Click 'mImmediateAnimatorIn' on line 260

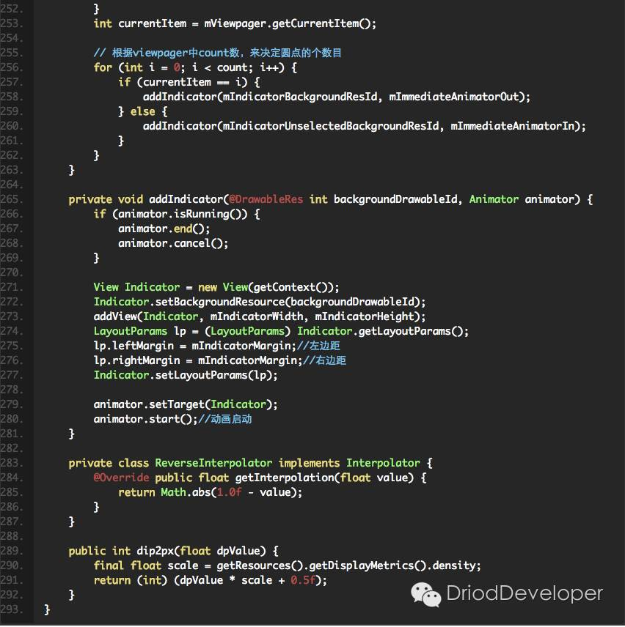[x=513, y=127]
